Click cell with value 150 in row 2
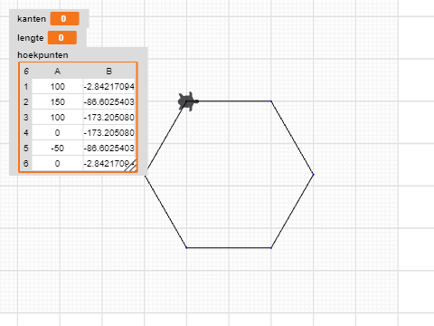The height and width of the screenshot is (326, 434). pos(57,102)
